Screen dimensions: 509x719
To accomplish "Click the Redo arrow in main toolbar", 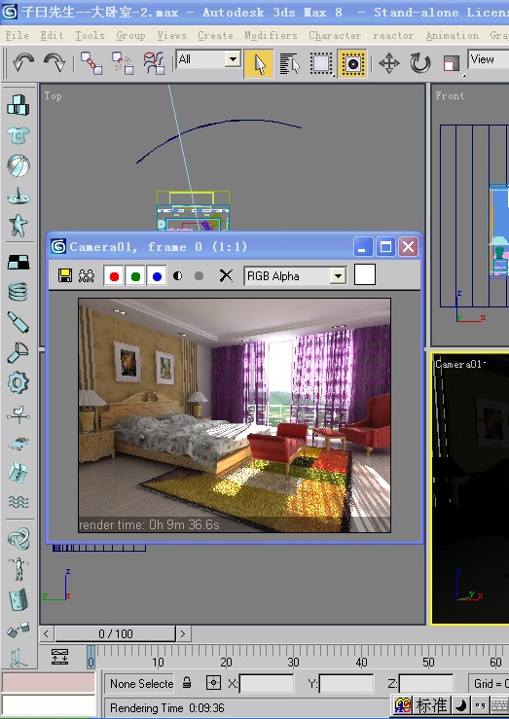I will pos(55,63).
